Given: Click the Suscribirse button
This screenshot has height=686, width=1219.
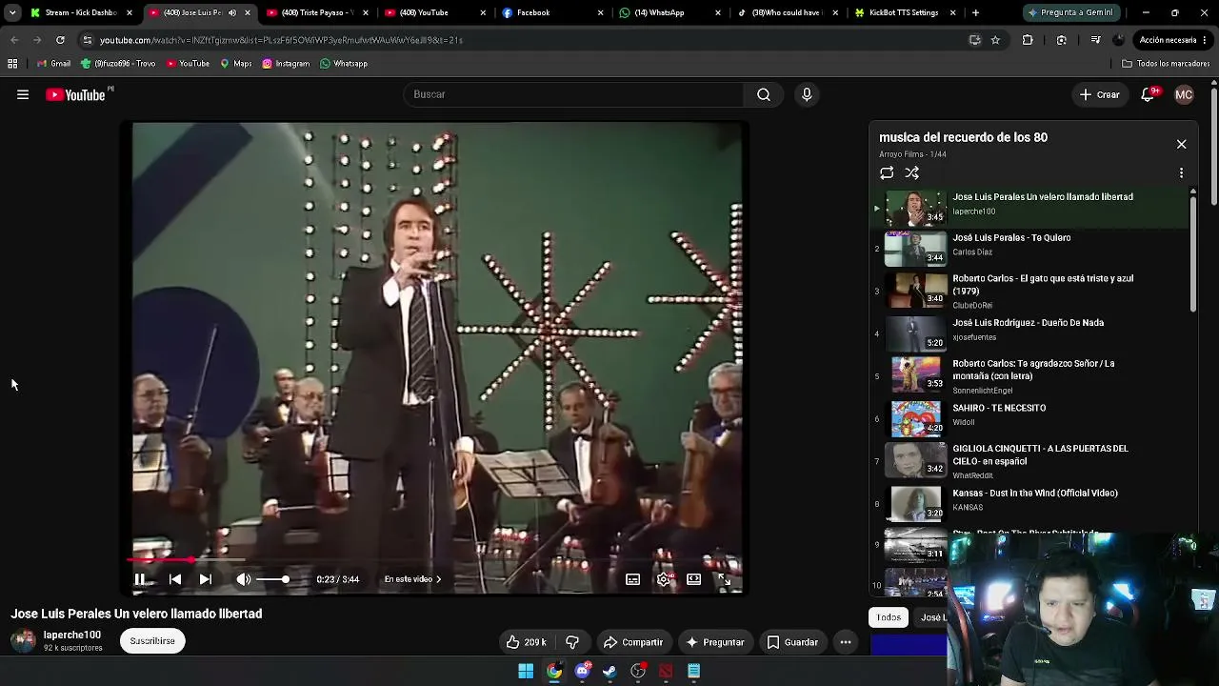Looking at the screenshot, I should (152, 641).
